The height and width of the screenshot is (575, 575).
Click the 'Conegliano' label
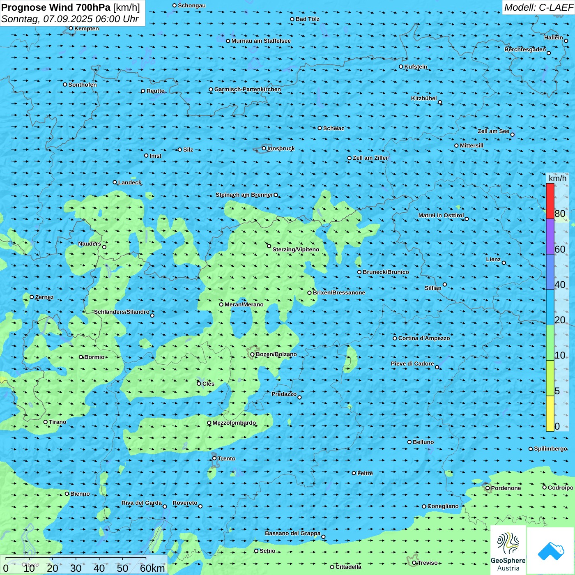[x=443, y=506]
